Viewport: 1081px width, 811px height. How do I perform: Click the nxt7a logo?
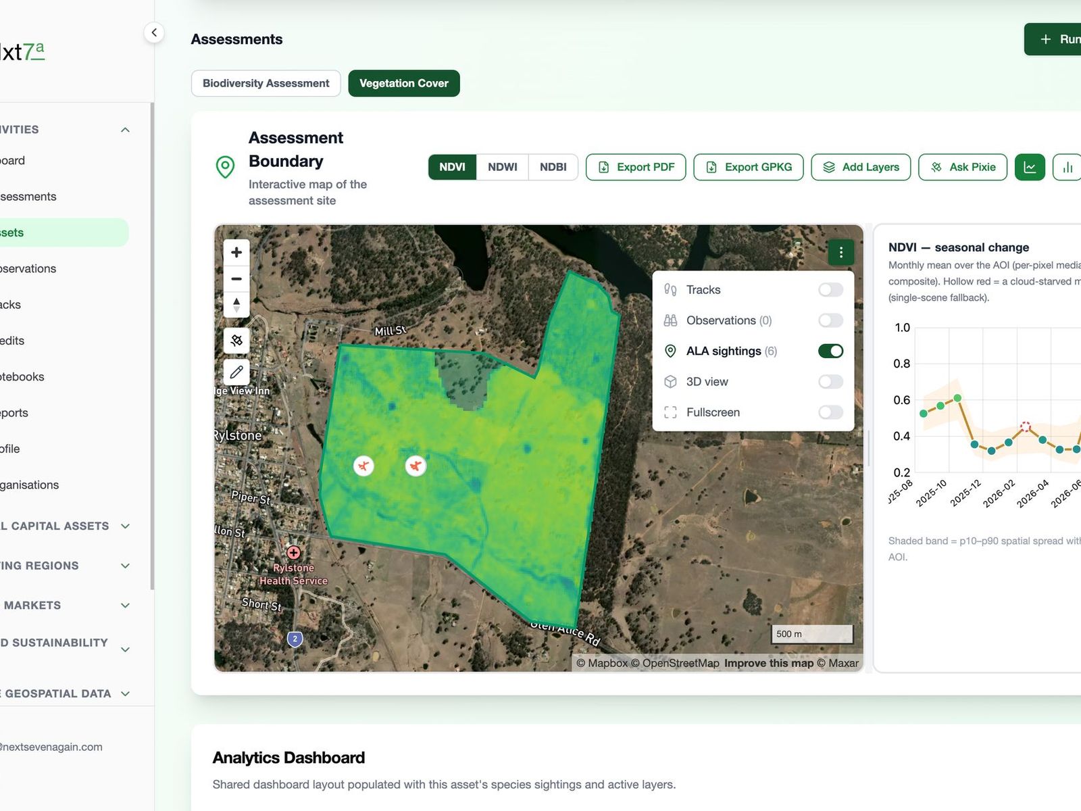click(22, 51)
